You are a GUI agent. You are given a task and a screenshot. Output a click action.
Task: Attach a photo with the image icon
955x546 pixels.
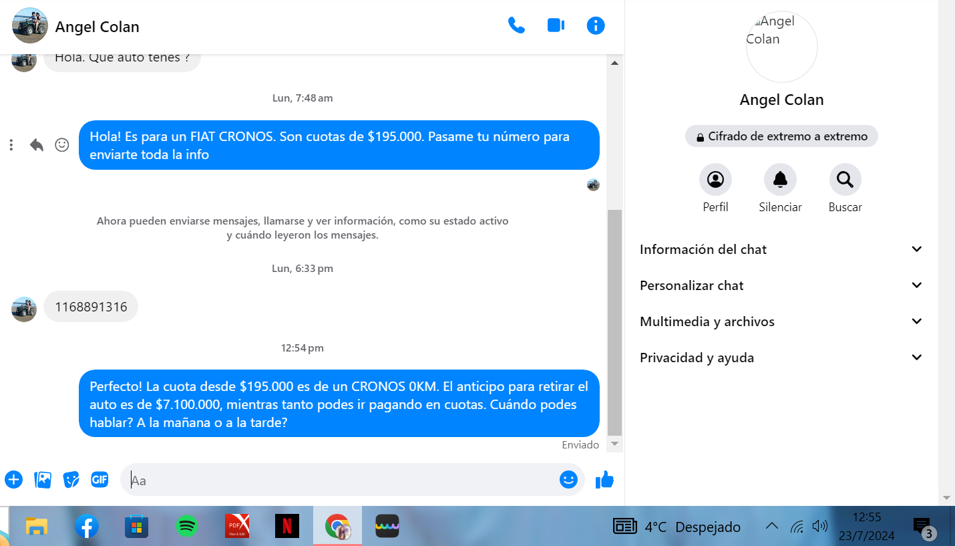point(43,480)
